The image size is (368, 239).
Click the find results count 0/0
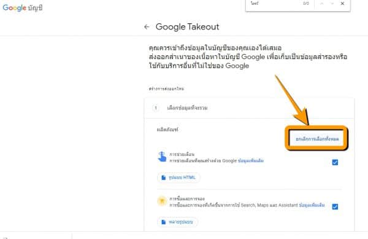306,4
